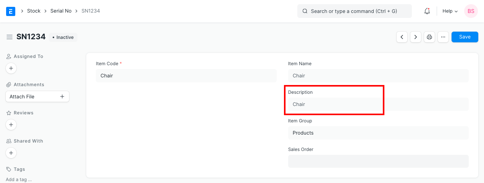Add a review under Reviews
The height and width of the screenshot is (183, 484).
tap(11, 125)
